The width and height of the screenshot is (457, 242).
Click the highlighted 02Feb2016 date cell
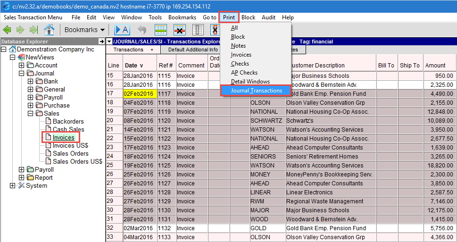coord(139,94)
